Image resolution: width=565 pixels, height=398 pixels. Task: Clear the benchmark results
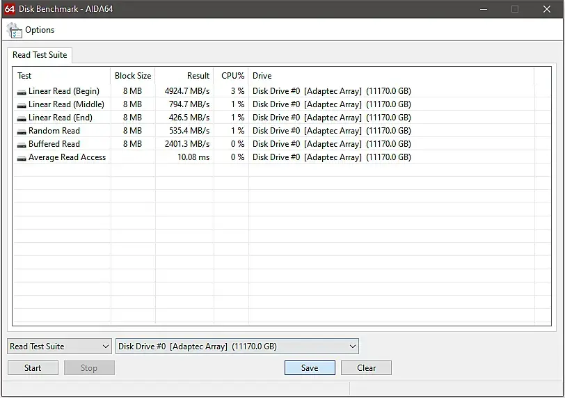(366, 368)
